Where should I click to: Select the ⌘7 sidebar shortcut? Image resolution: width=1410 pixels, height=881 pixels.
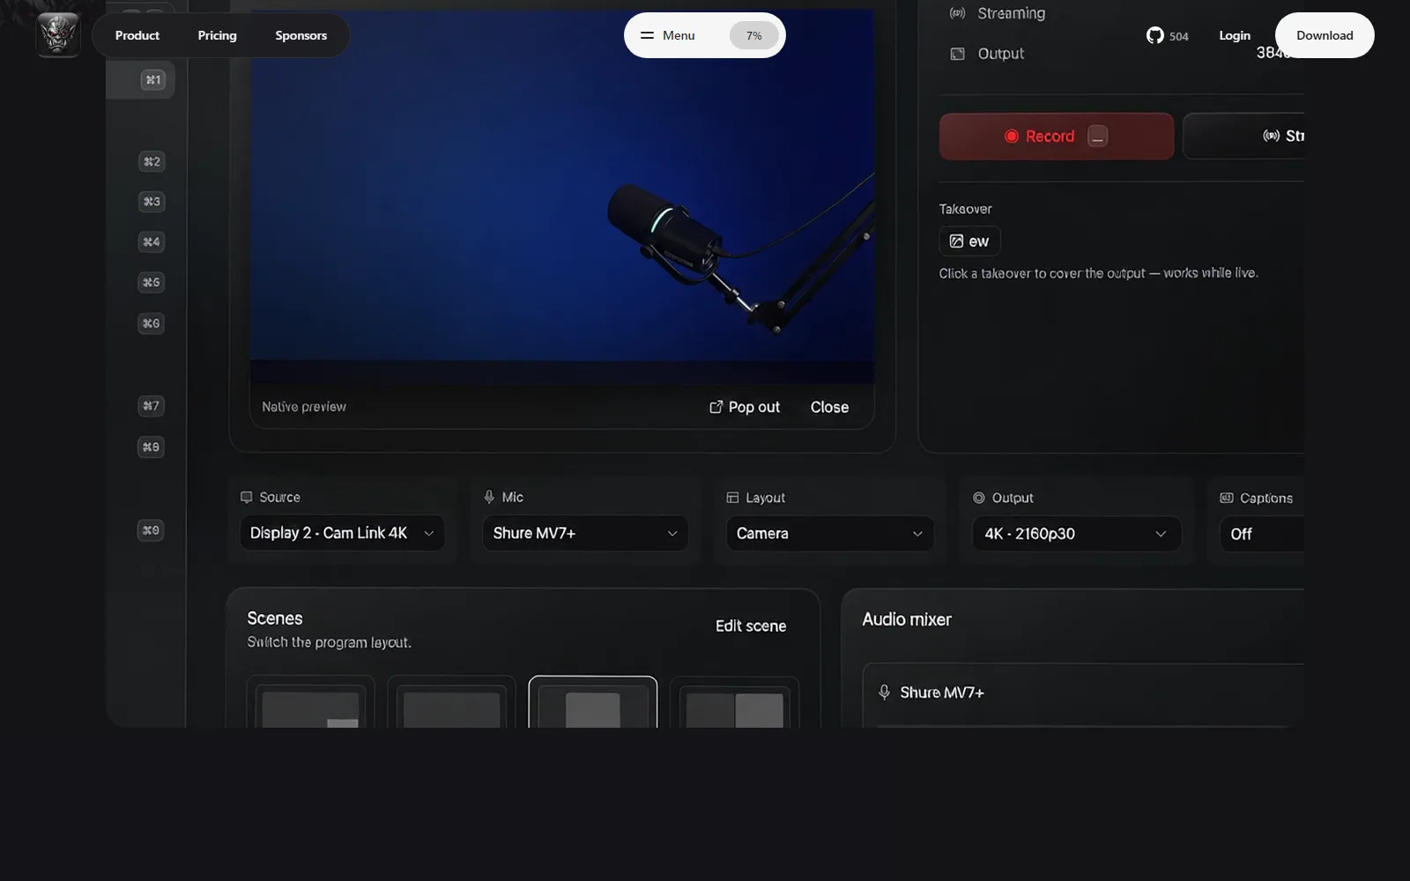152,406
